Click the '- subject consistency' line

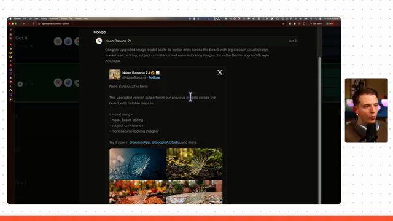point(126,125)
